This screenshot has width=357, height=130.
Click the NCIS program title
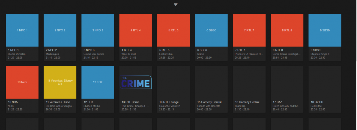[x=11, y=106]
